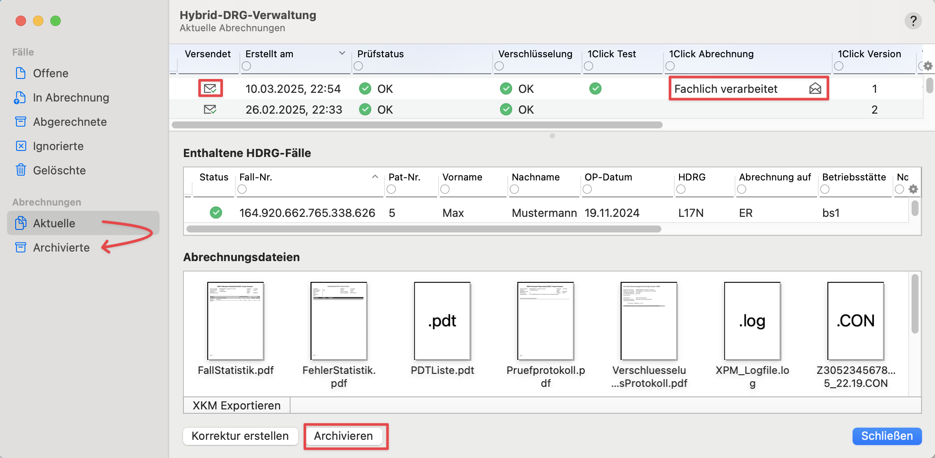Open the help question mark button
Image resolution: width=935 pixels, height=458 pixels.
[913, 20]
